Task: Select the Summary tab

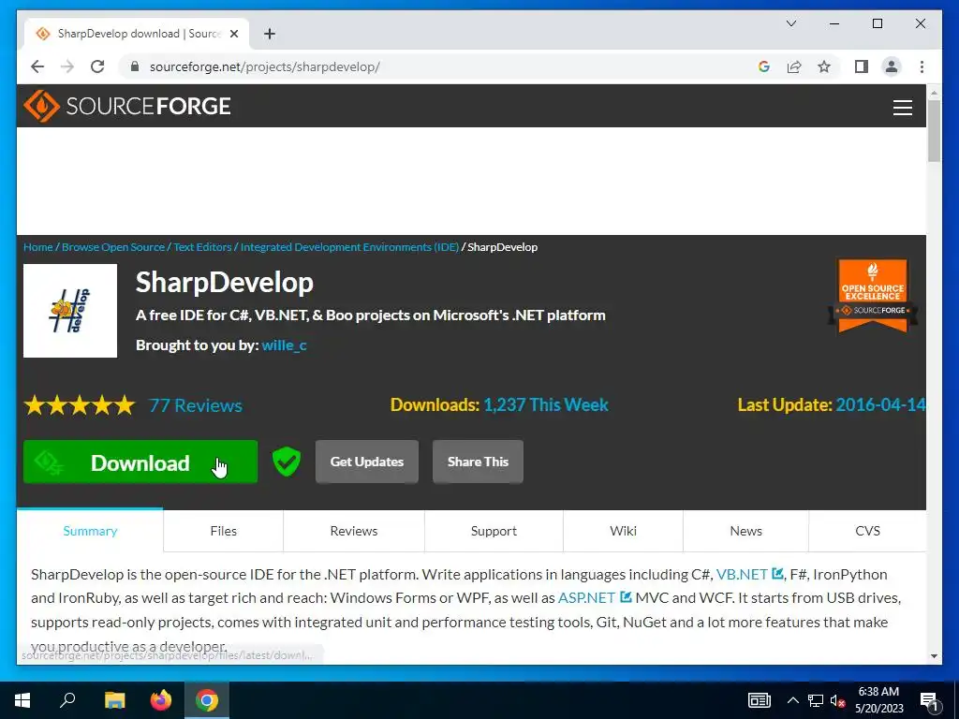Action: point(90,531)
